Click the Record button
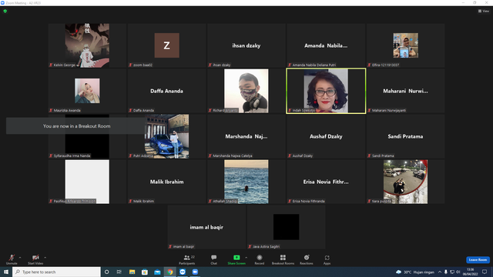 pos(260,259)
